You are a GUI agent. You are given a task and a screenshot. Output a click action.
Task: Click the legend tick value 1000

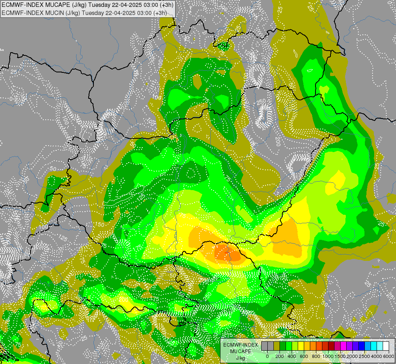pyautogui.click(x=328, y=356)
